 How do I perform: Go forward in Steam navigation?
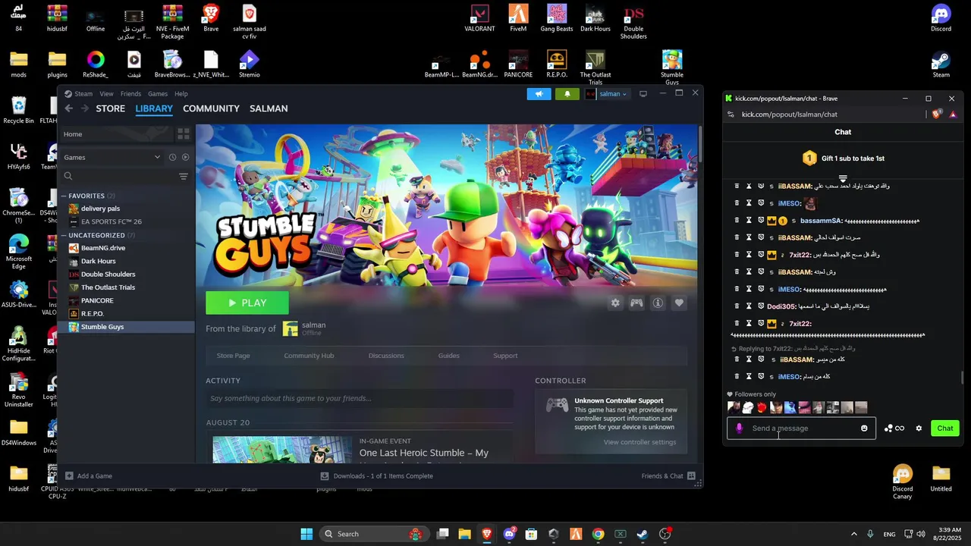85,108
